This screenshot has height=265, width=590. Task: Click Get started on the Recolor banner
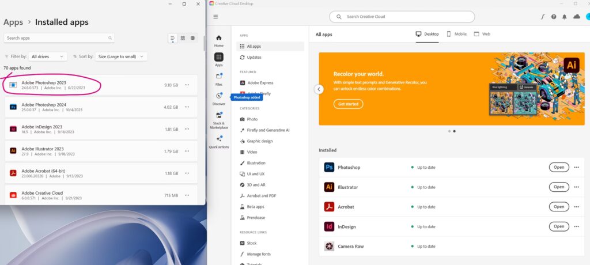(348, 104)
